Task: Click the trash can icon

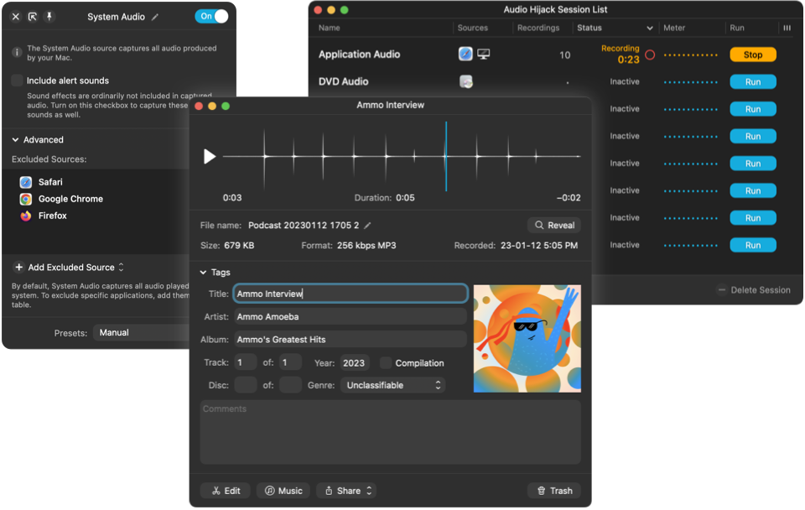Action: point(541,491)
